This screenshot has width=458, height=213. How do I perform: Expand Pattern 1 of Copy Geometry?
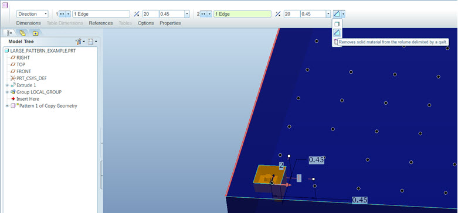point(7,106)
